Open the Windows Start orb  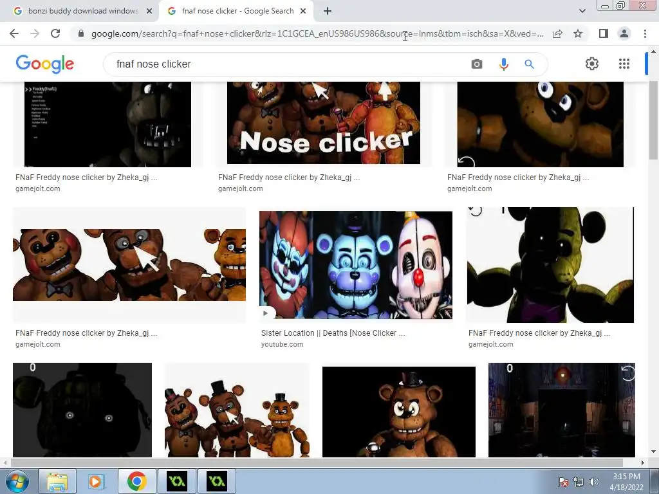tap(17, 481)
